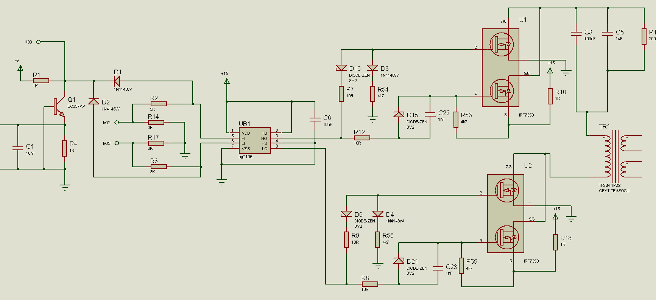This screenshot has height=300, width=656.
Task: Click the I/O2 input terminal
Action: click(x=117, y=122)
